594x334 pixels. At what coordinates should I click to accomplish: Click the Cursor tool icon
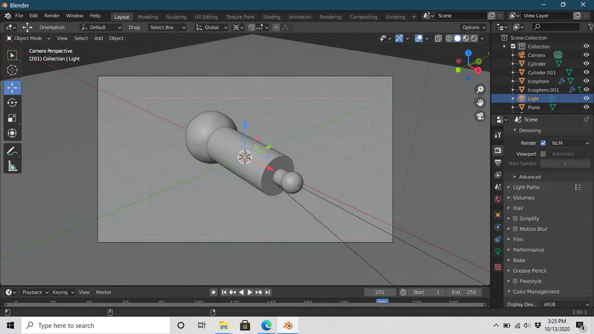(12, 70)
